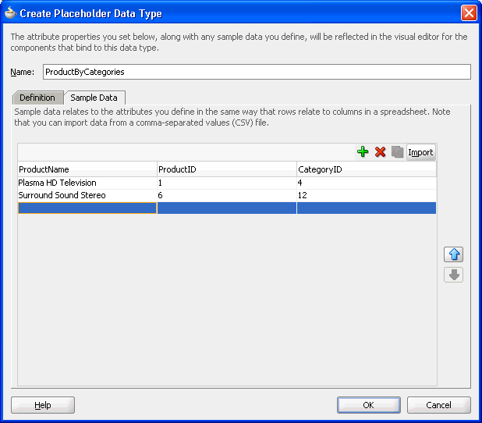Click the blue move up arrow button
The image size is (482, 423).
click(453, 254)
